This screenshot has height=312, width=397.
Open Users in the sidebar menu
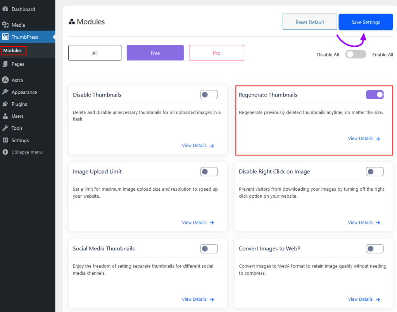[x=28, y=116]
